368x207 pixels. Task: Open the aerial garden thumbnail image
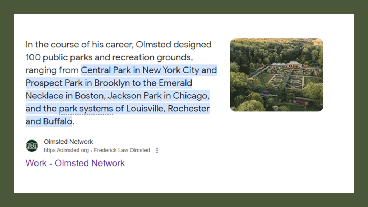(x=276, y=75)
